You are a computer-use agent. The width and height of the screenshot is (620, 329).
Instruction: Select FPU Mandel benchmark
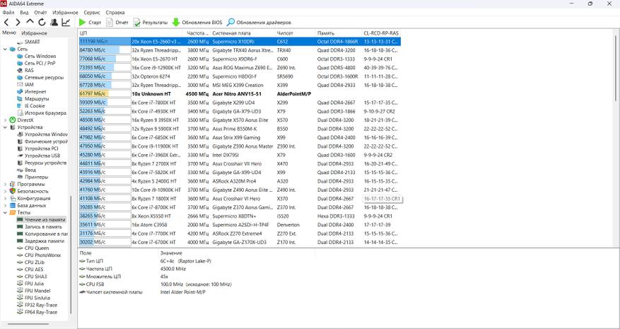[x=37, y=291]
